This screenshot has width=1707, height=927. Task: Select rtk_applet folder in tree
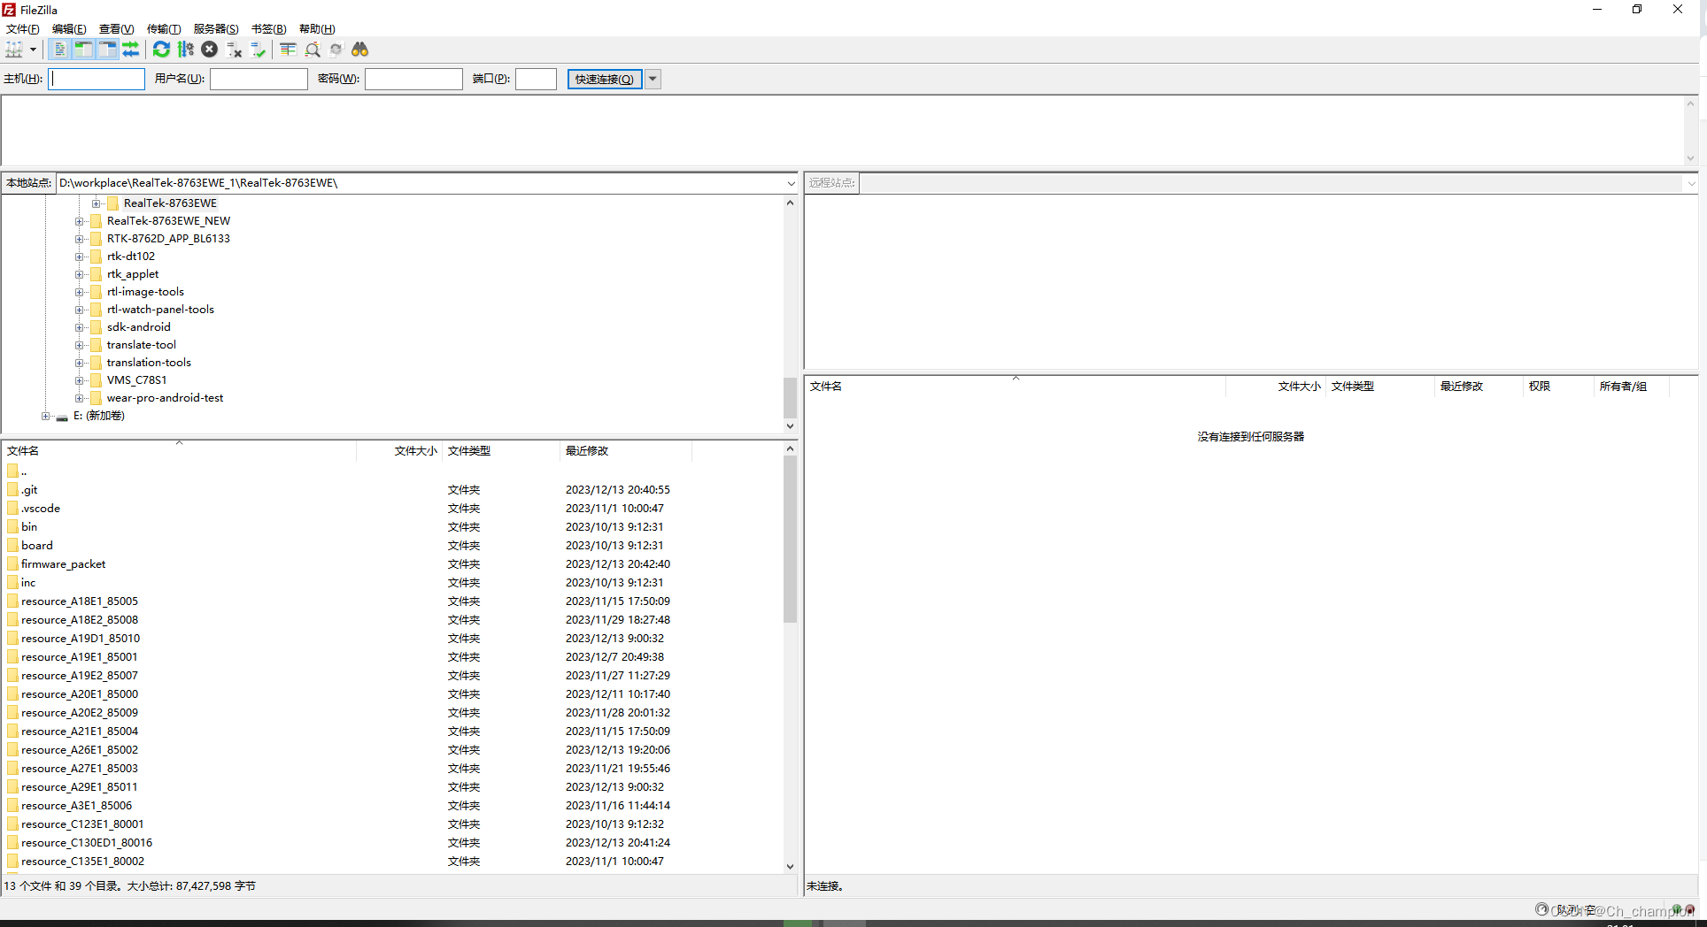(x=133, y=274)
